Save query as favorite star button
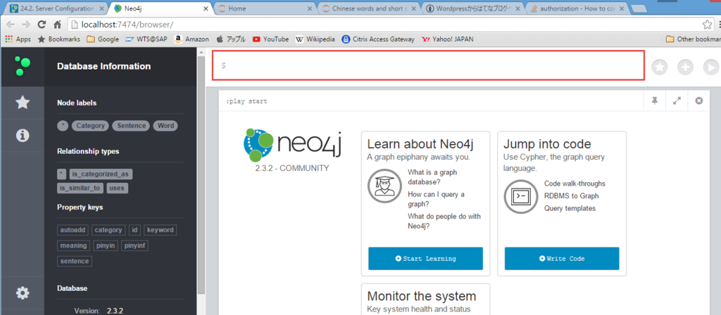 (659, 67)
